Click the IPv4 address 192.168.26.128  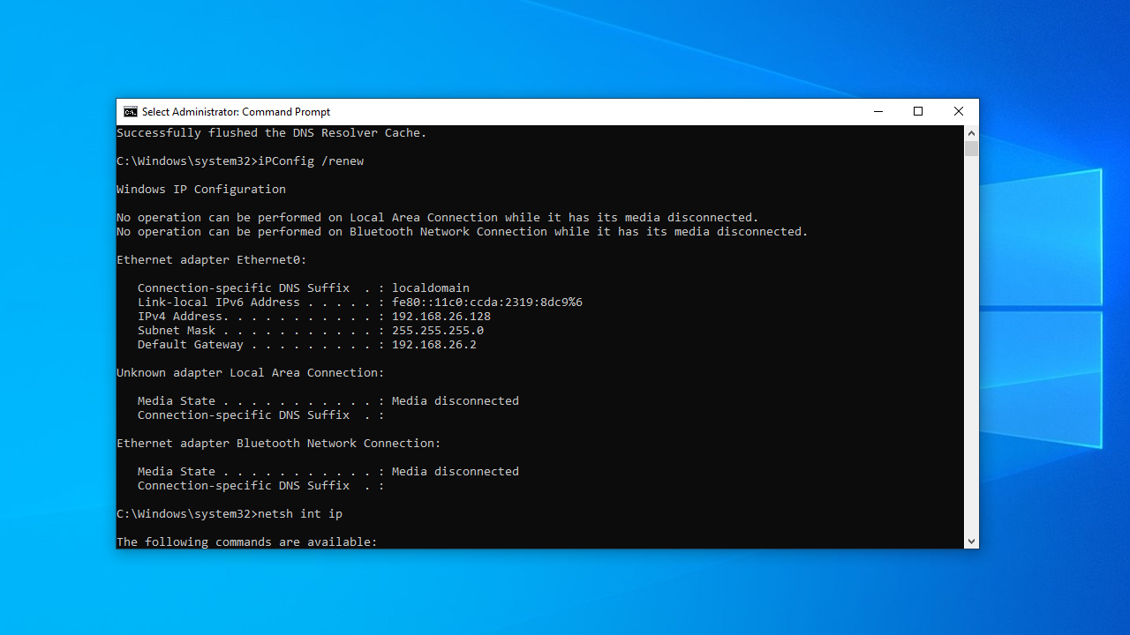441,317
